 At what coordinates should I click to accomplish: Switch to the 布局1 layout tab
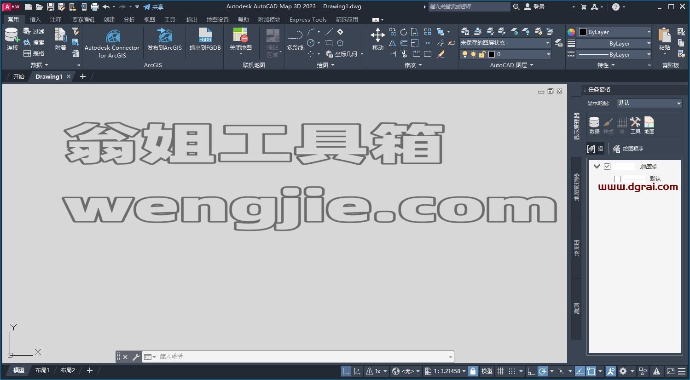click(x=42, y=370)
